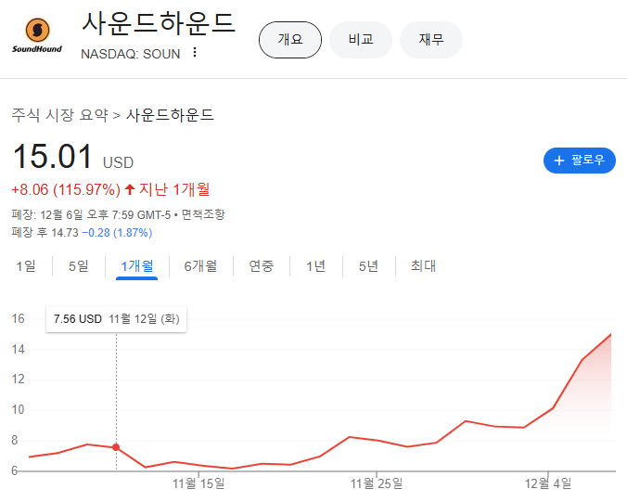Select the 개요 overview tab
Screen dimensions: 627x502
point(290,40)
